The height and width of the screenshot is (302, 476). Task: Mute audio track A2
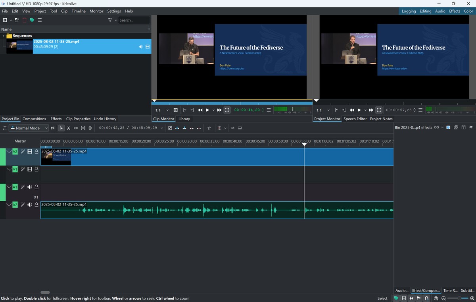[30, 205]
